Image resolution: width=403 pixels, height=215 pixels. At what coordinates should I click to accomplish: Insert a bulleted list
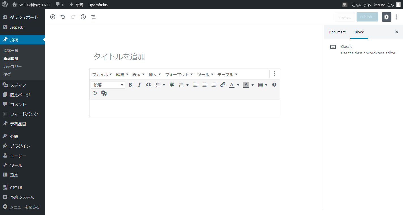coord(158,85)
